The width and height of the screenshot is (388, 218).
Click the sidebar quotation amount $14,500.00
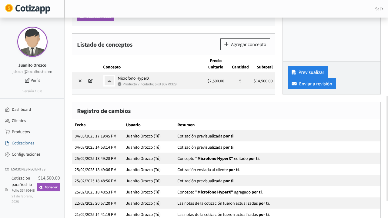(x=49, y=178)
